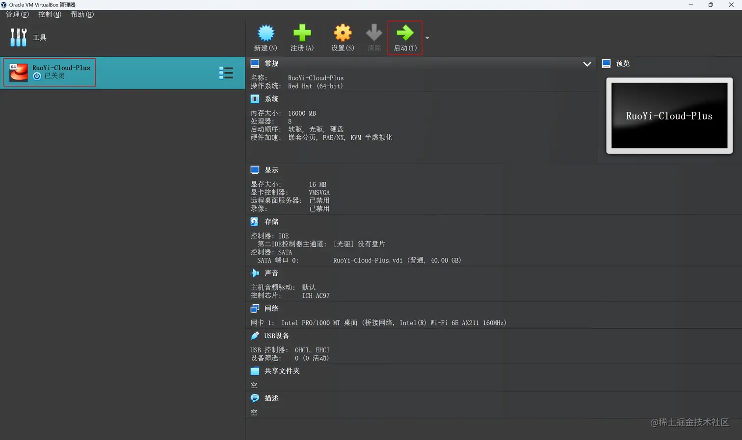The image size is (742, 440).
Task: Open the 网络 section heading
Action: pyautogui.click(x=271, y=309)
